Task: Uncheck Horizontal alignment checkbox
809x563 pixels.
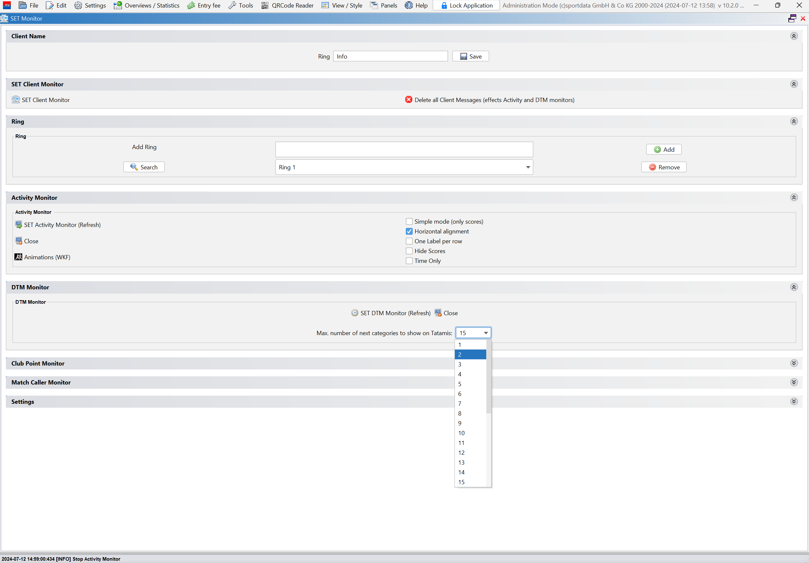Action: pos(409,231)
